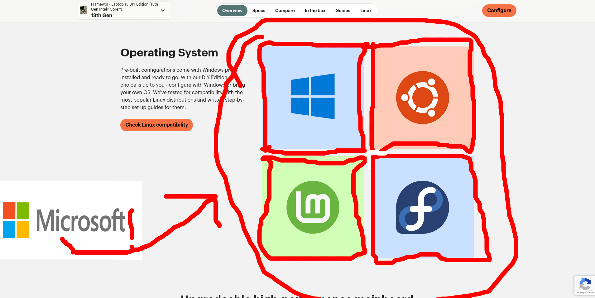Click the orange Ubuntu logo
Viewport: 595px width, 298px height.
tap(422, 98)
